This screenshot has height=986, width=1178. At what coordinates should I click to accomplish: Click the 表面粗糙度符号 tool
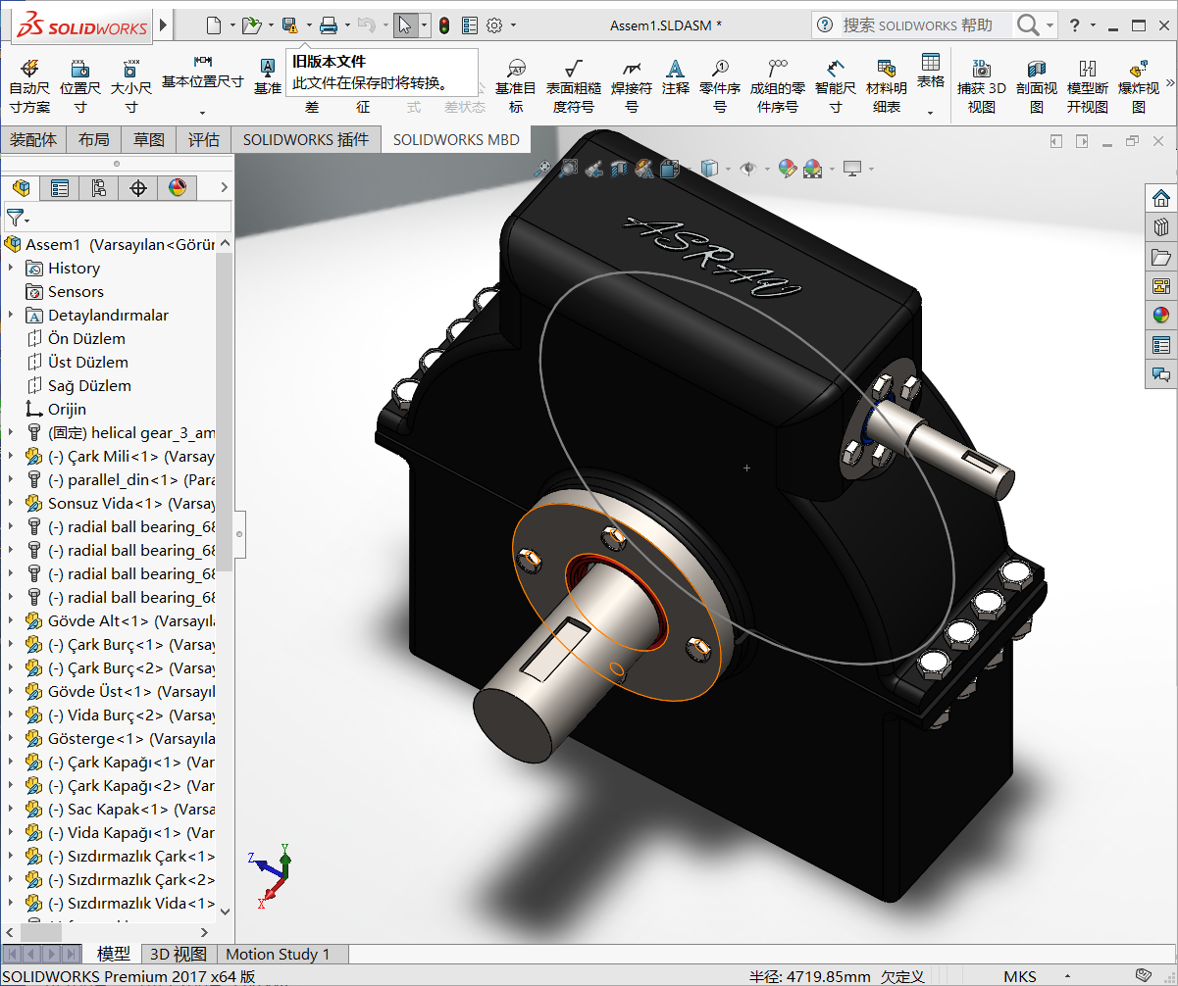pyautogui.click(x=574, y=86)
